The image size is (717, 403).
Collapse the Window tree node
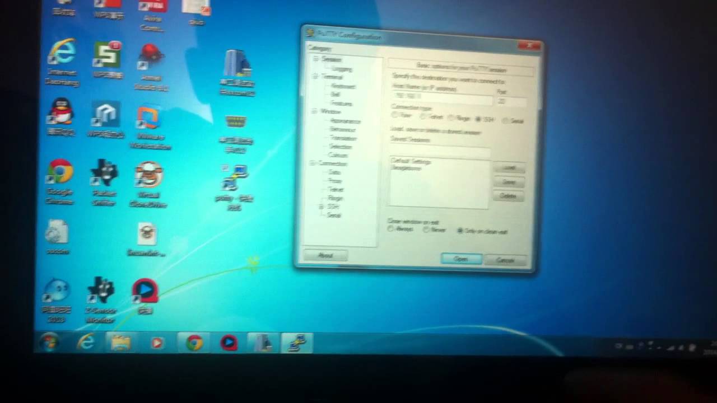click(314, 111)
